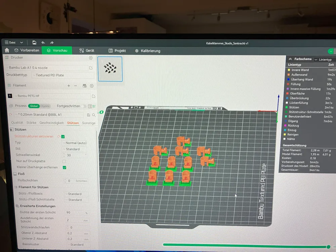Select the plate 1 thumbnail
This screenshot has height=252, width=336.
point(110,69)
